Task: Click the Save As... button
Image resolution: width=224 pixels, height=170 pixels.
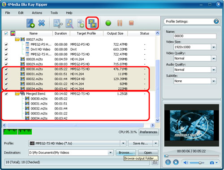Action: 140,143
